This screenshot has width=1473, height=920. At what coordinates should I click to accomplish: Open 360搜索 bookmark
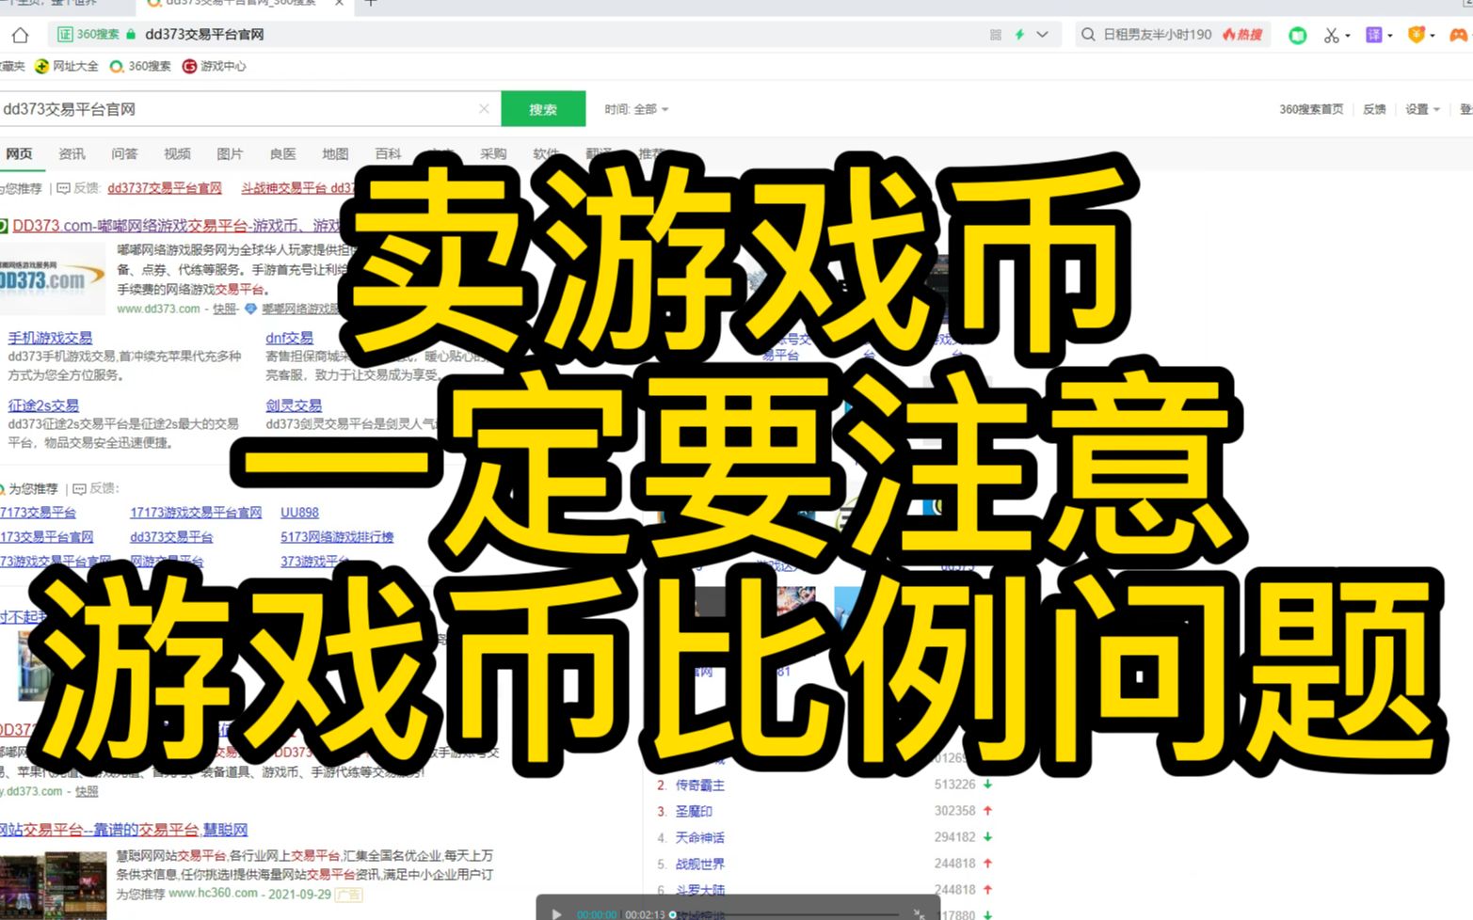coord(140,66)
